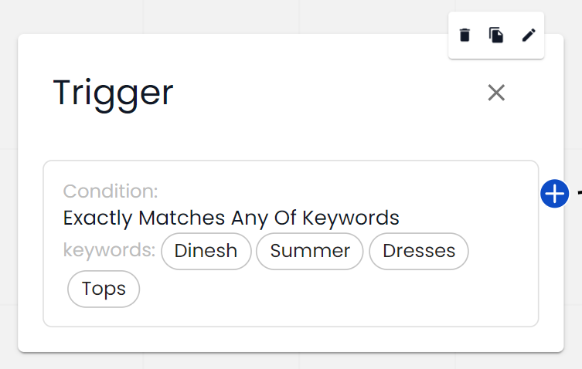
Task: Select the Dinesh keyword chip
Action: tap(206, 251)
